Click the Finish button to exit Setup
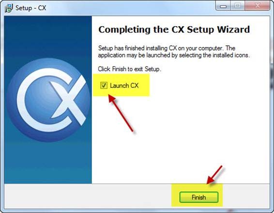Screen dimensions: 274x213 (x=199, y=197)
